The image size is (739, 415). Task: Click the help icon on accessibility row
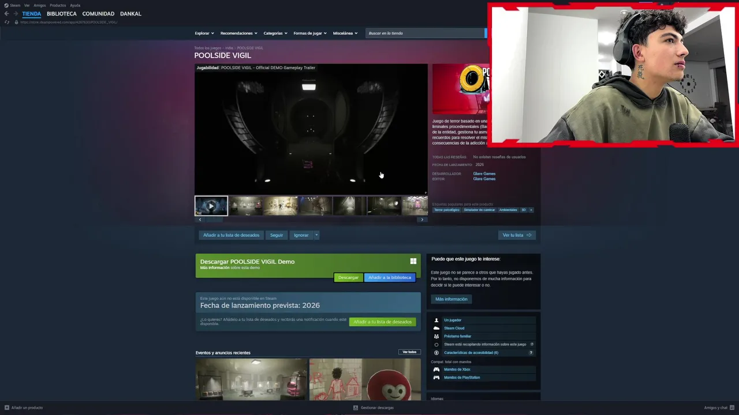(531, 353)
